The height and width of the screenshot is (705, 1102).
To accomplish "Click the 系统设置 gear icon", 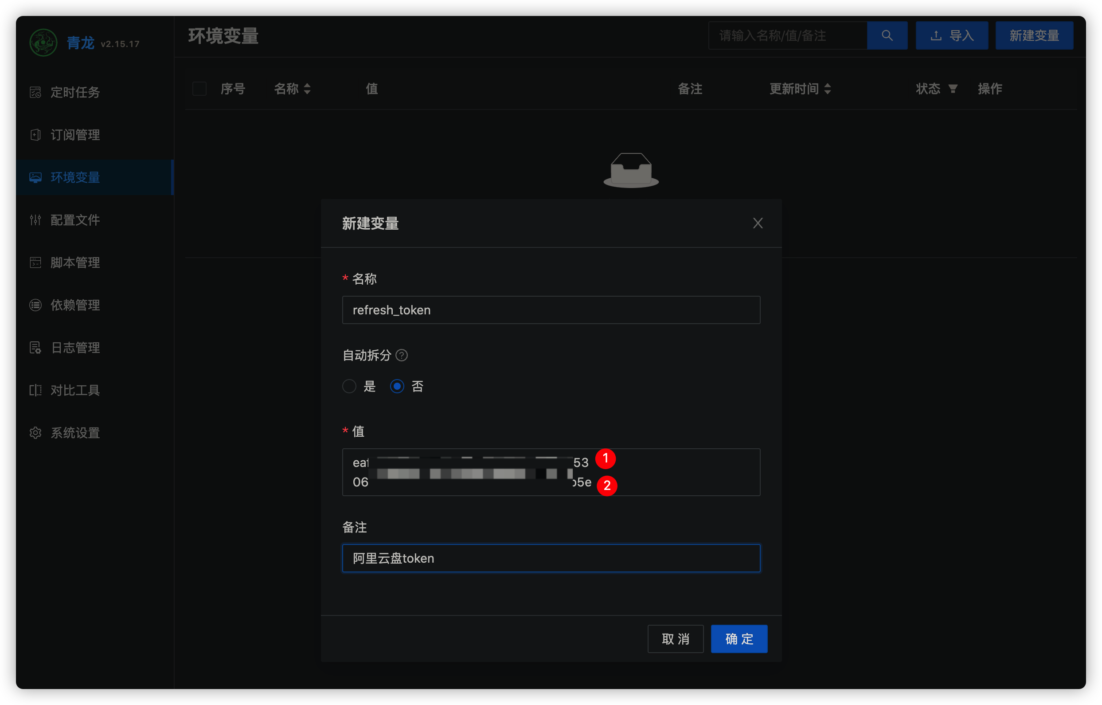I will pos(35,433).
